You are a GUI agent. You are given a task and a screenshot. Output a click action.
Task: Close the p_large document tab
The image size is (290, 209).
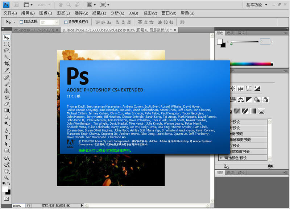175,30
